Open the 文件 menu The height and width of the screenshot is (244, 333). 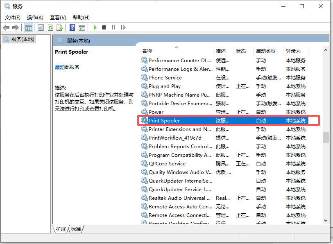pos(12,17)
